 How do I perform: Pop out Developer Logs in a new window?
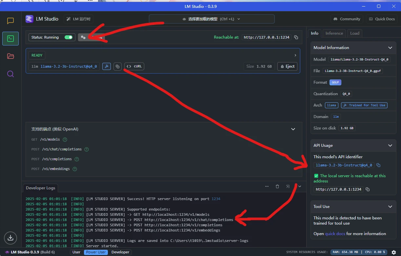(x=288, y=187)
